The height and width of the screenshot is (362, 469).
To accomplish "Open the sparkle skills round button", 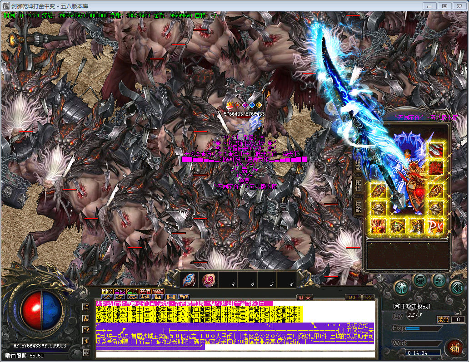I will 439,281.
